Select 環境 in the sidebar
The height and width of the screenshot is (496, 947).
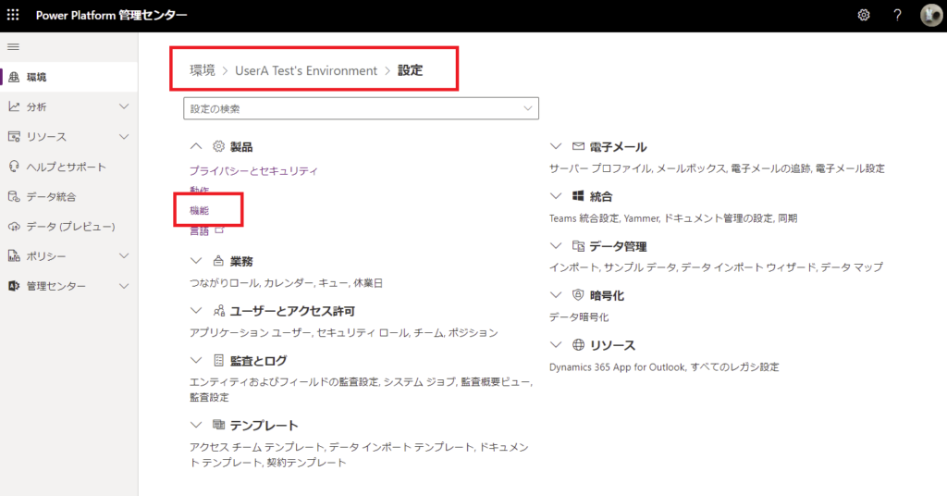[x=68, y=77]
